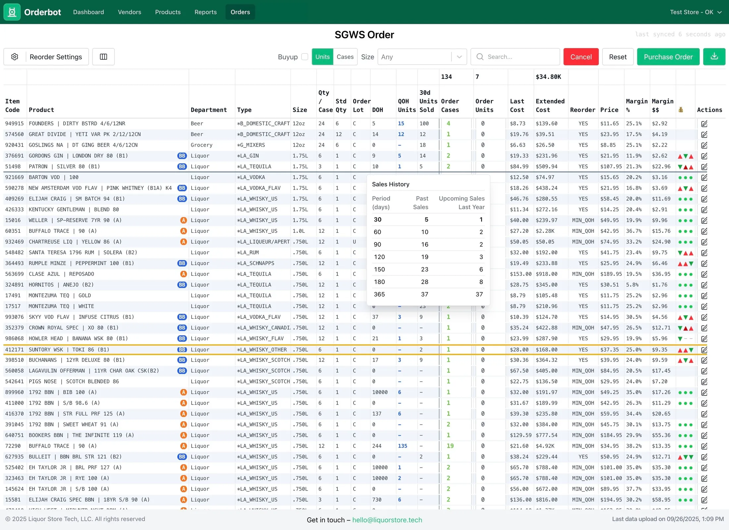
Task: Click item code 949915
Action: pos(15,123)
